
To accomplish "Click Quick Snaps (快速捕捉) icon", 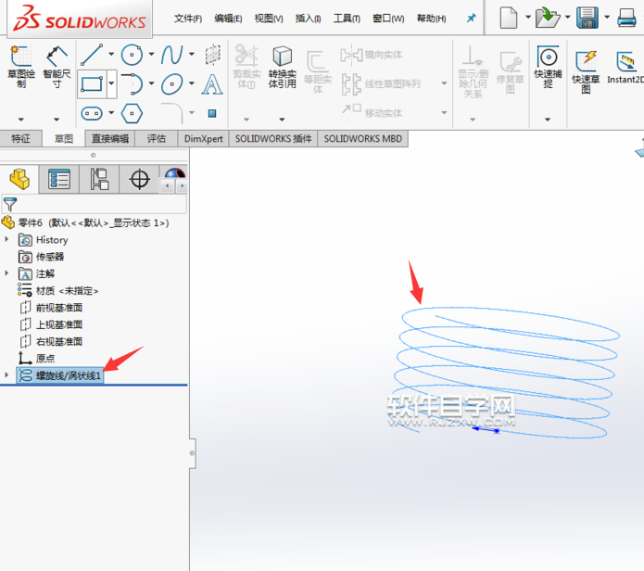I will pos(548,57).
